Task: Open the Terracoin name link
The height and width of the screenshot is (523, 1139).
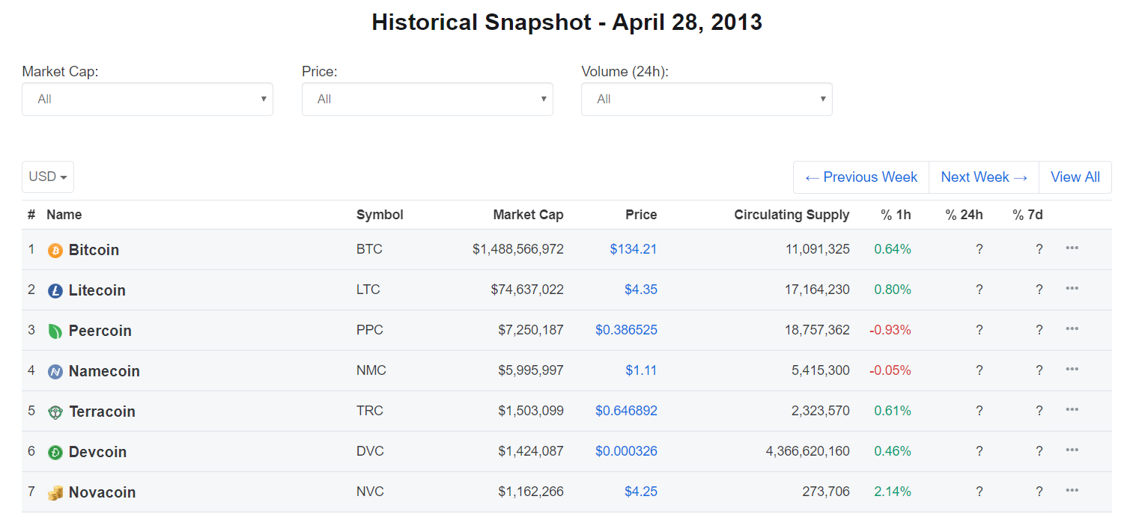Action: [x=102, y=412]
